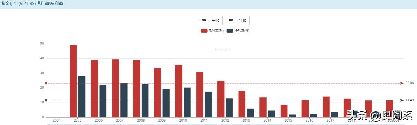Click the red 2015 gross margin bar
The height and width of the screenshot is (125, 417).
pos(284,111)
